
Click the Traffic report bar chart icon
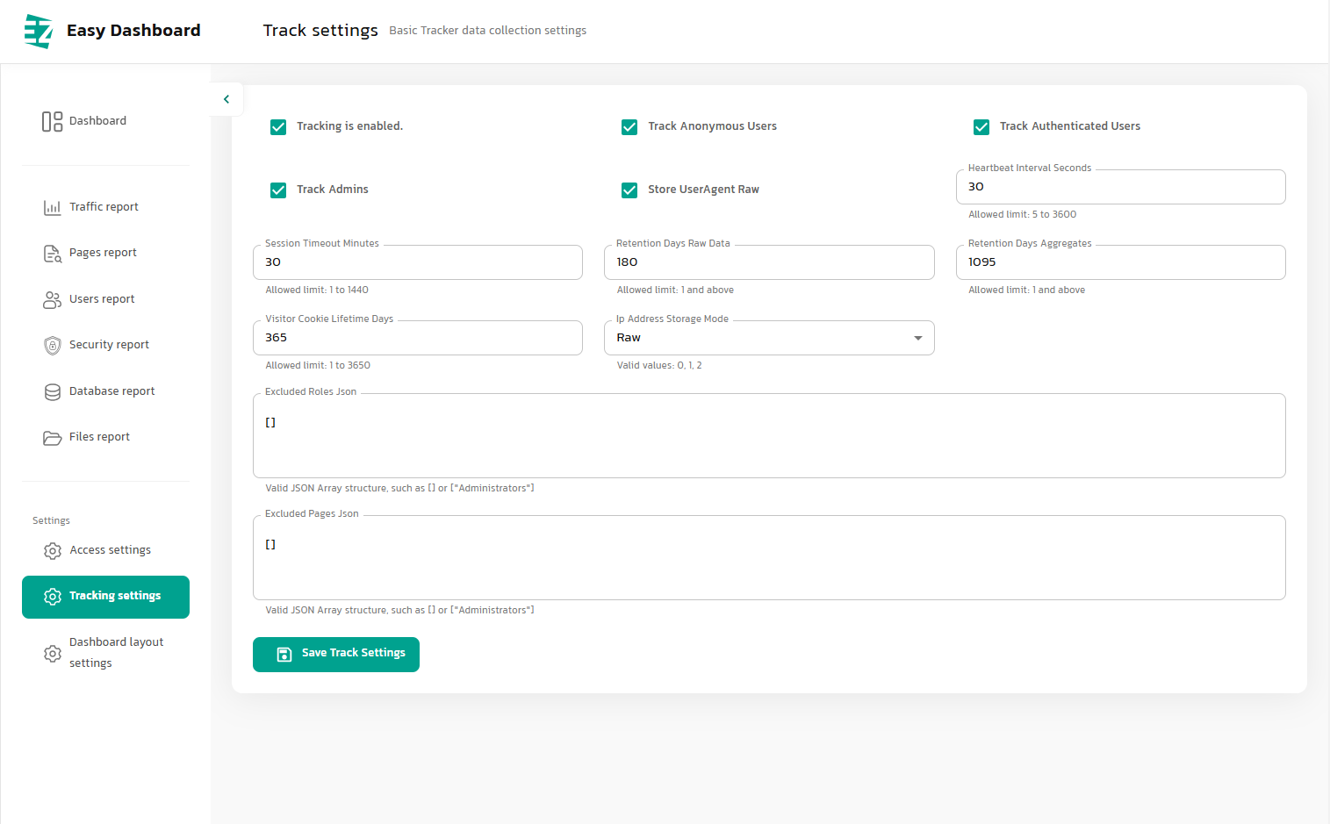pos(52,207)
